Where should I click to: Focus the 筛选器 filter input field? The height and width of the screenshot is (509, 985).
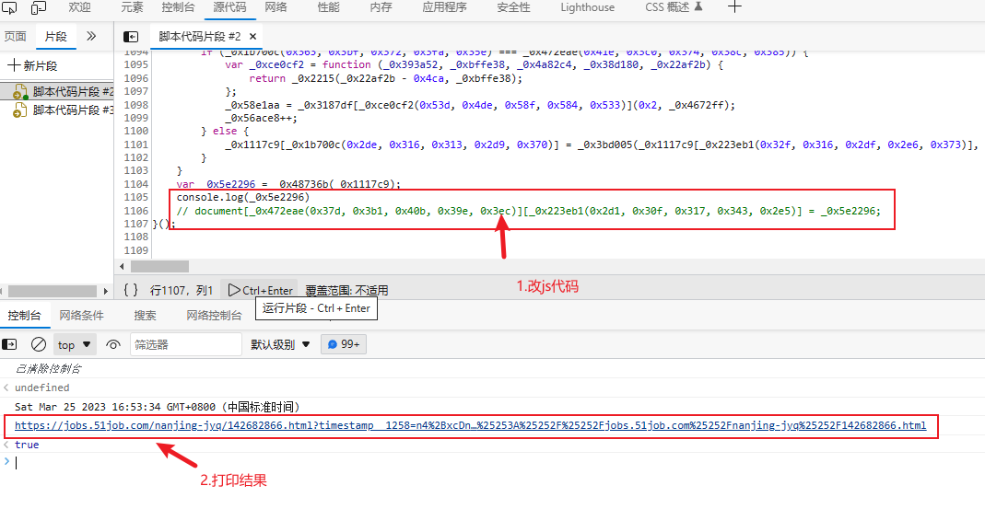tap(184, 344)
